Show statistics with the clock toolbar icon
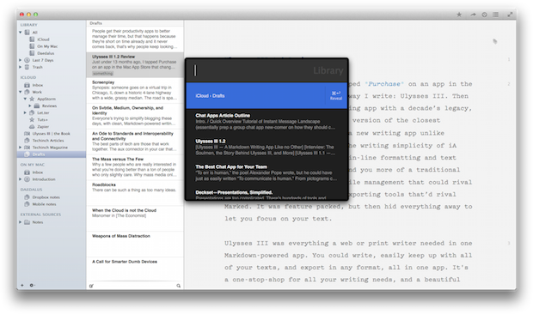The image size is (533, 314). click(484, 15)
